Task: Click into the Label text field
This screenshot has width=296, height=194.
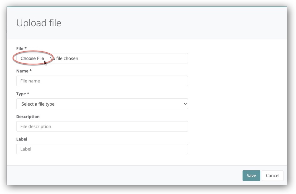Action: tap(102, 149)
